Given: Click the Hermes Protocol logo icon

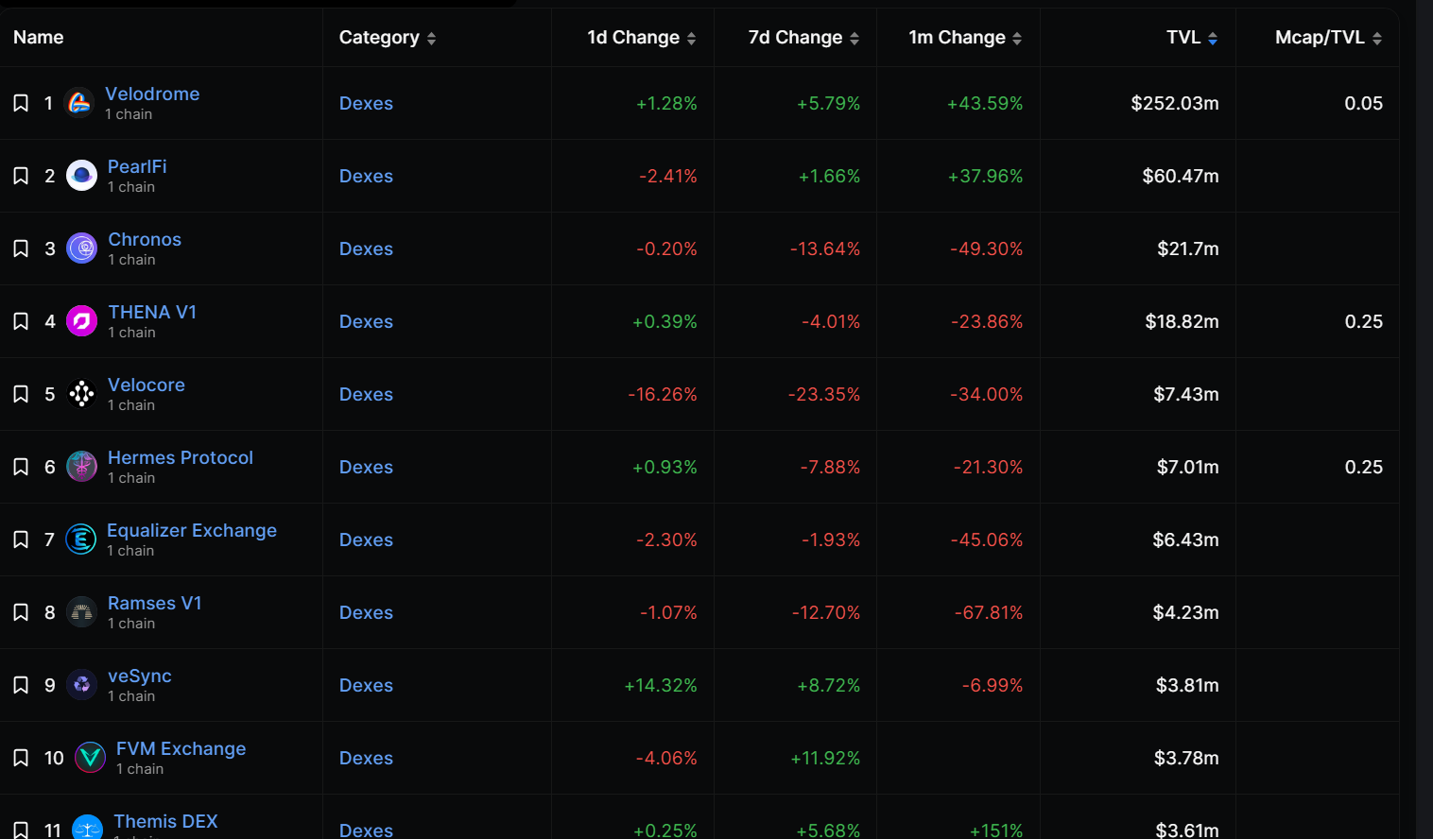Looking at the screenshot, I should pos(82,467).
